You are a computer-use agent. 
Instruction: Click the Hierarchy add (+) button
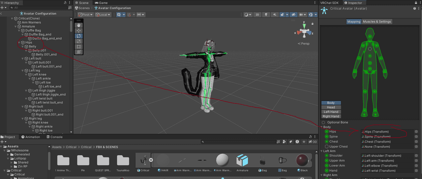click(x=3, y=8)
